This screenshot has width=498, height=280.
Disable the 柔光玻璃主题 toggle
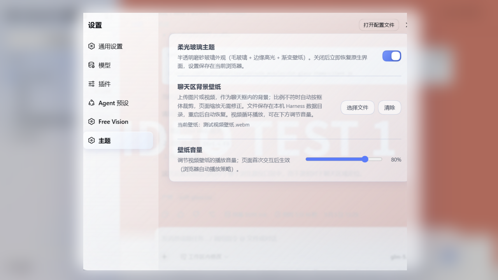(392, 56)
